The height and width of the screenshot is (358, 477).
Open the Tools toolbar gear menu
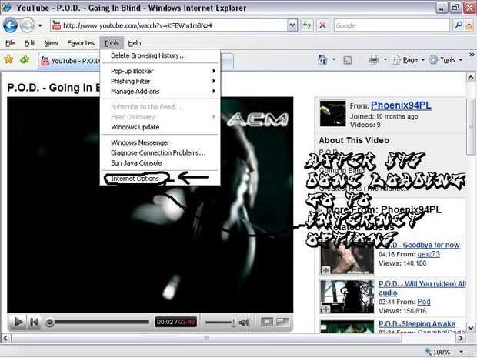(x=445, y=60)
